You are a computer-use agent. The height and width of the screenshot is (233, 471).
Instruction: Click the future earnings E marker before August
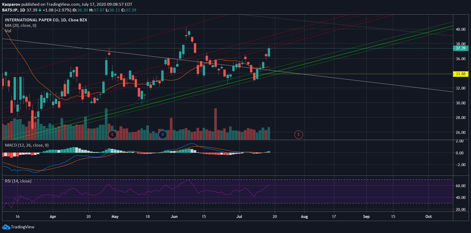pos(299,135)
